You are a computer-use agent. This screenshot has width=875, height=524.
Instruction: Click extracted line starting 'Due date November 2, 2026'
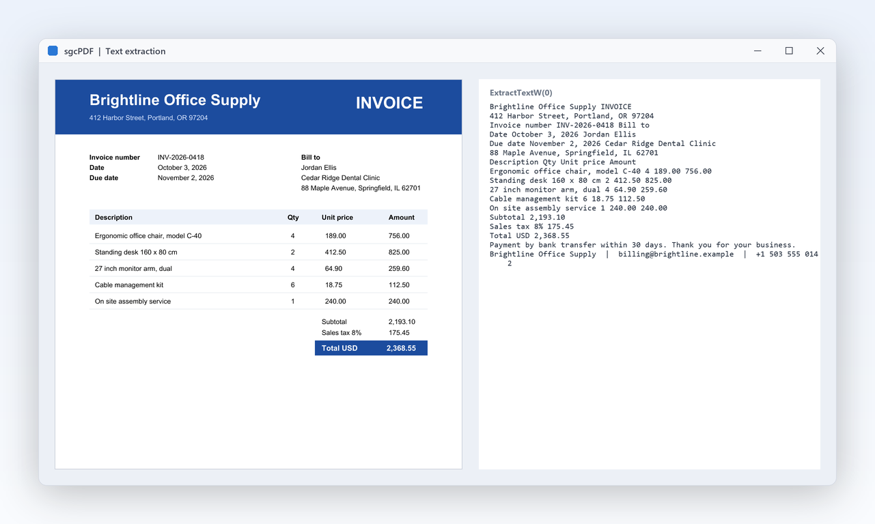point(603,144)
